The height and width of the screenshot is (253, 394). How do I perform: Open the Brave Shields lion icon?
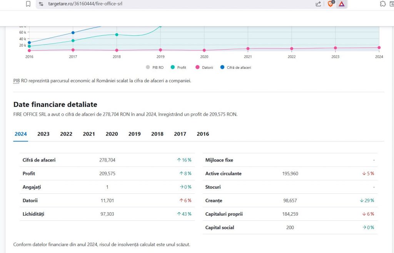click(x=330, y=4)
